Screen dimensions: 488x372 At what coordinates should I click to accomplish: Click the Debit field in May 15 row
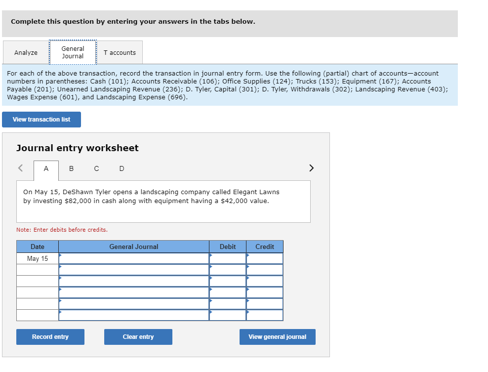[x=228, y=258]
